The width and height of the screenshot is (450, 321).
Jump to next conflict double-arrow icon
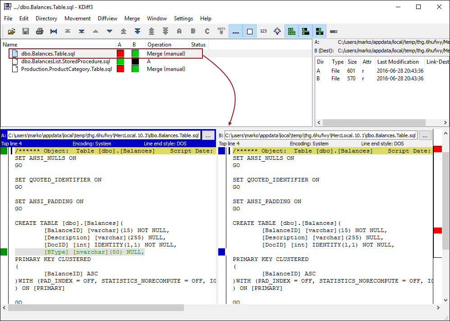[x=138, y=31]
